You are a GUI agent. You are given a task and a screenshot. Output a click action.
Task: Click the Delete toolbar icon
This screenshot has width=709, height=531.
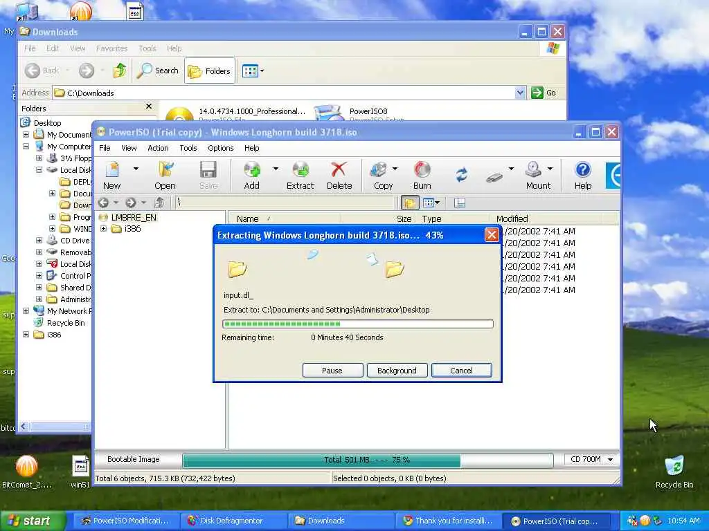tap(339, 176)
